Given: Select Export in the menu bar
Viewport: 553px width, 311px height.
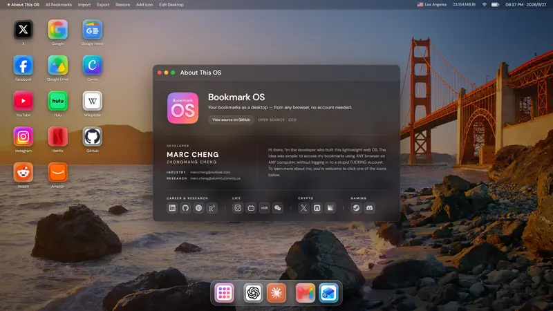Looking at the screenshot, I should pyautogui.click(x=103, y=5).
